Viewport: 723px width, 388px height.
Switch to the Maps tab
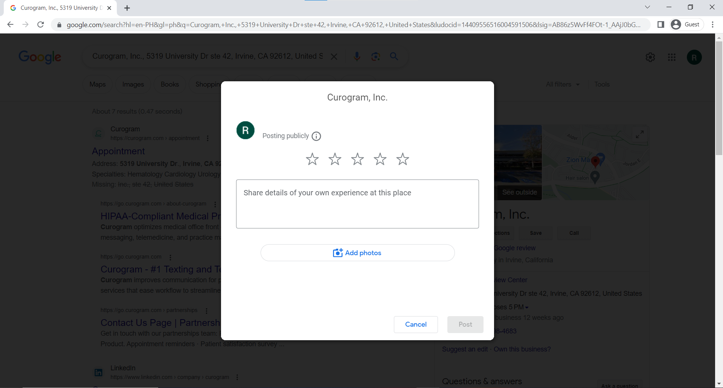click(97, 84)
